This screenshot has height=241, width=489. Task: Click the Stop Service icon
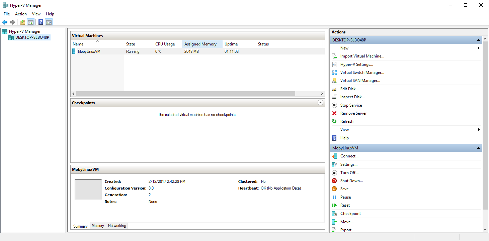[334, 105]
